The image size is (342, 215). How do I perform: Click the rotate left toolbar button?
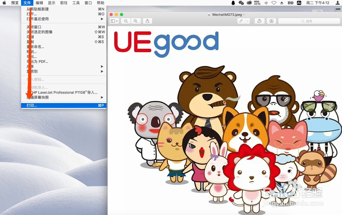(259, 21)
